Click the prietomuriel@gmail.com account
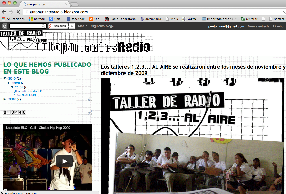The width and height of the screenshot is (286, 194). tap(226, 26)
